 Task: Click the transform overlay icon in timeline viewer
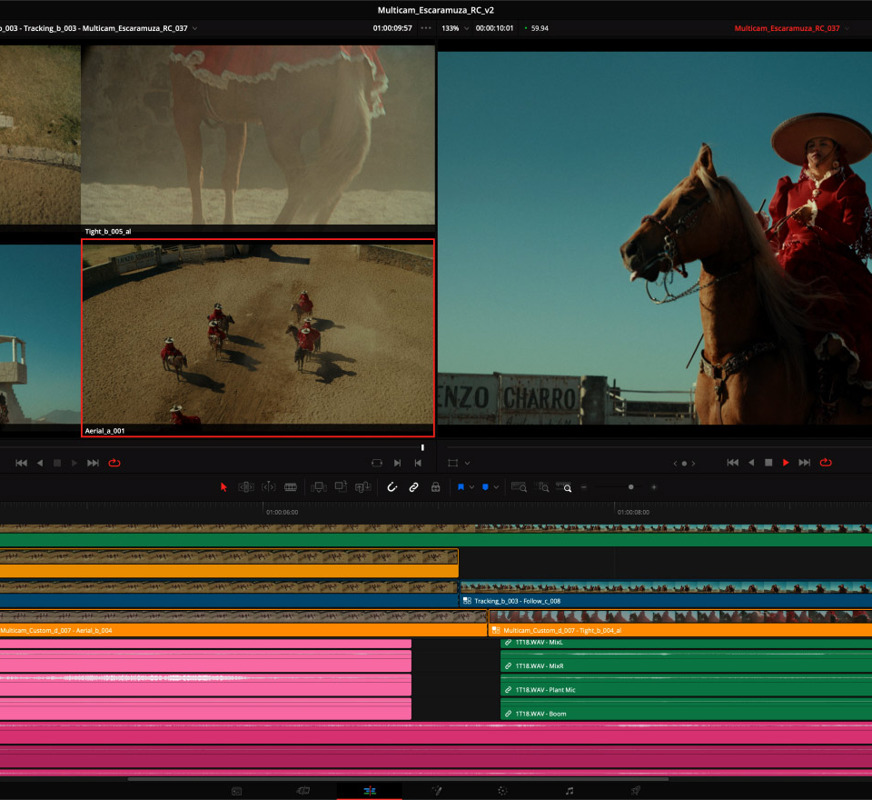click(452, 463)
